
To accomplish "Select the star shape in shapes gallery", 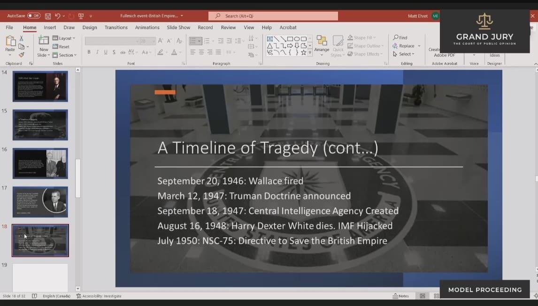I will [x=304, y=52].
